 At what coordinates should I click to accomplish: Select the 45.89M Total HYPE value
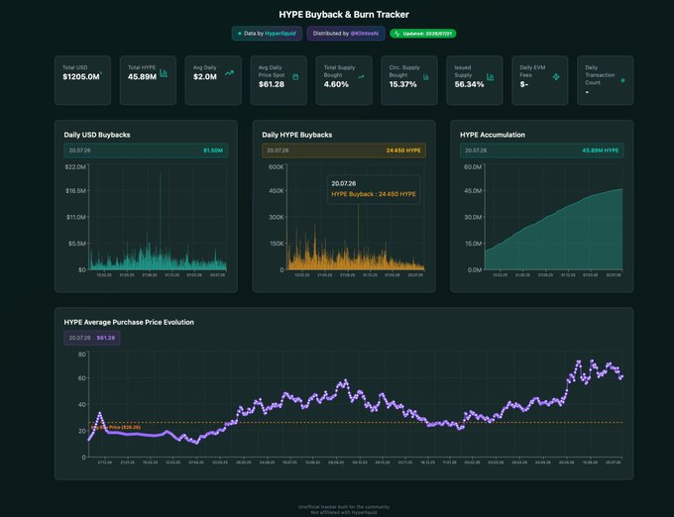(x=142, y=77)
